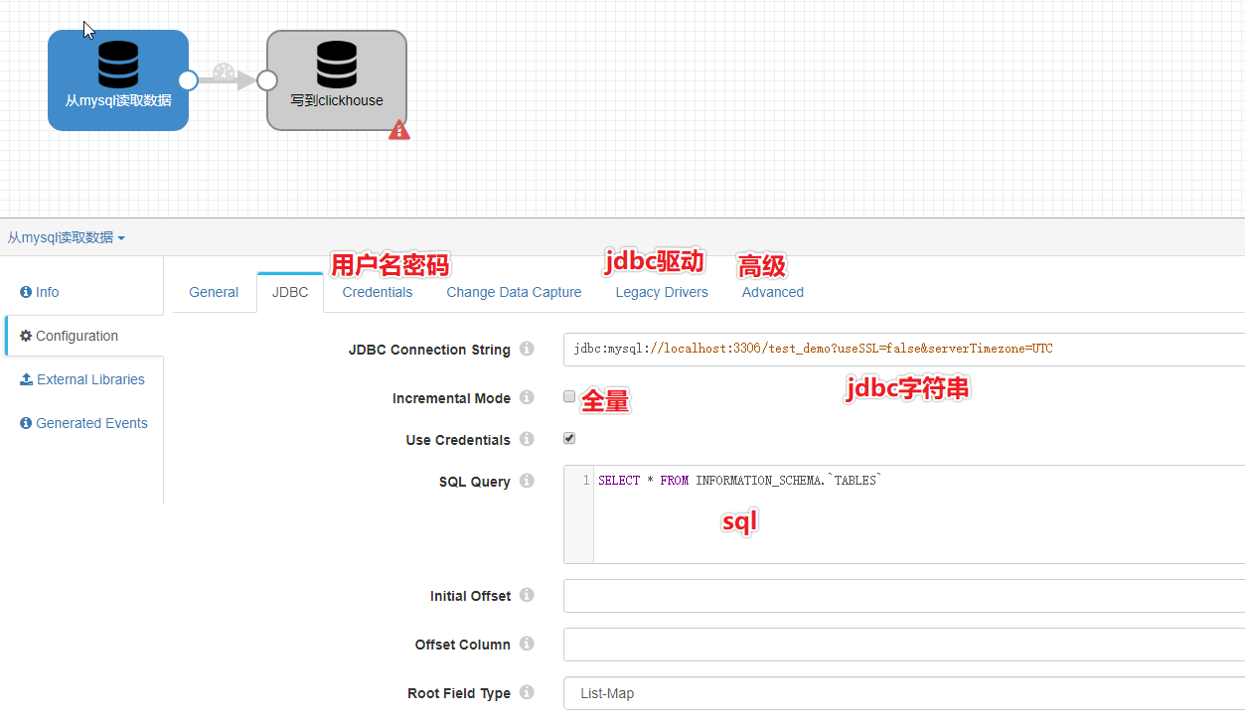Show info for JDBC Connection String
The width and height of the screenshot is (1245, 721).
(x=527, y=349)
